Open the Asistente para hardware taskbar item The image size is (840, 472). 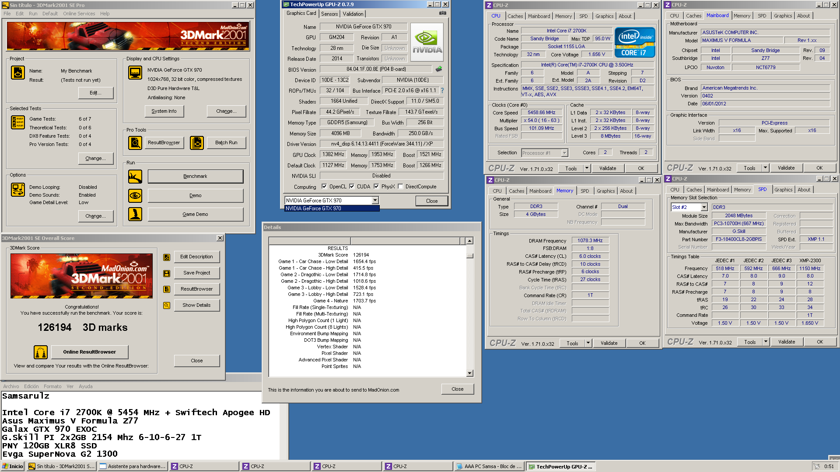[x=133, y=466]
